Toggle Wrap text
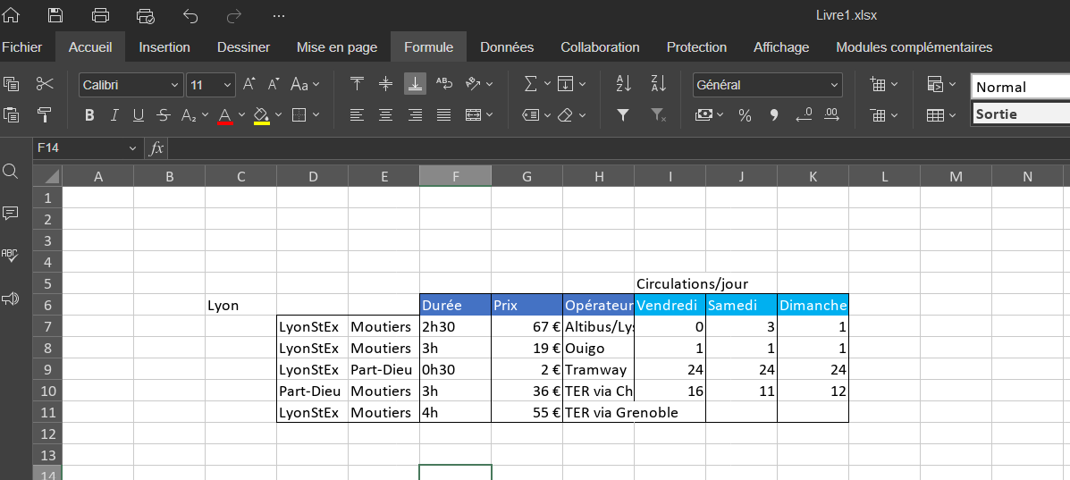The width and height of the screenshot is (1070, 480). coord(444,84)
